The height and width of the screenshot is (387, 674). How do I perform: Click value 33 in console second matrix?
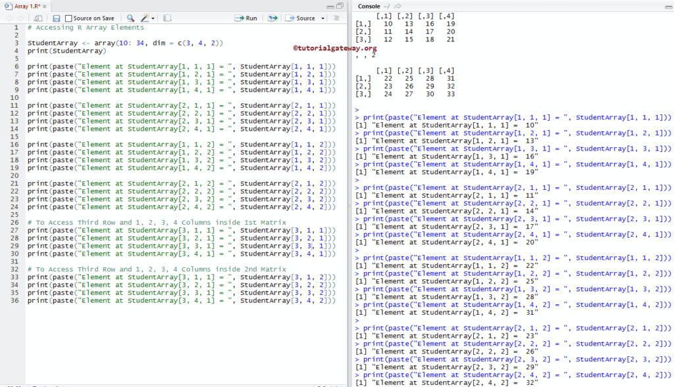pos(450,94)
